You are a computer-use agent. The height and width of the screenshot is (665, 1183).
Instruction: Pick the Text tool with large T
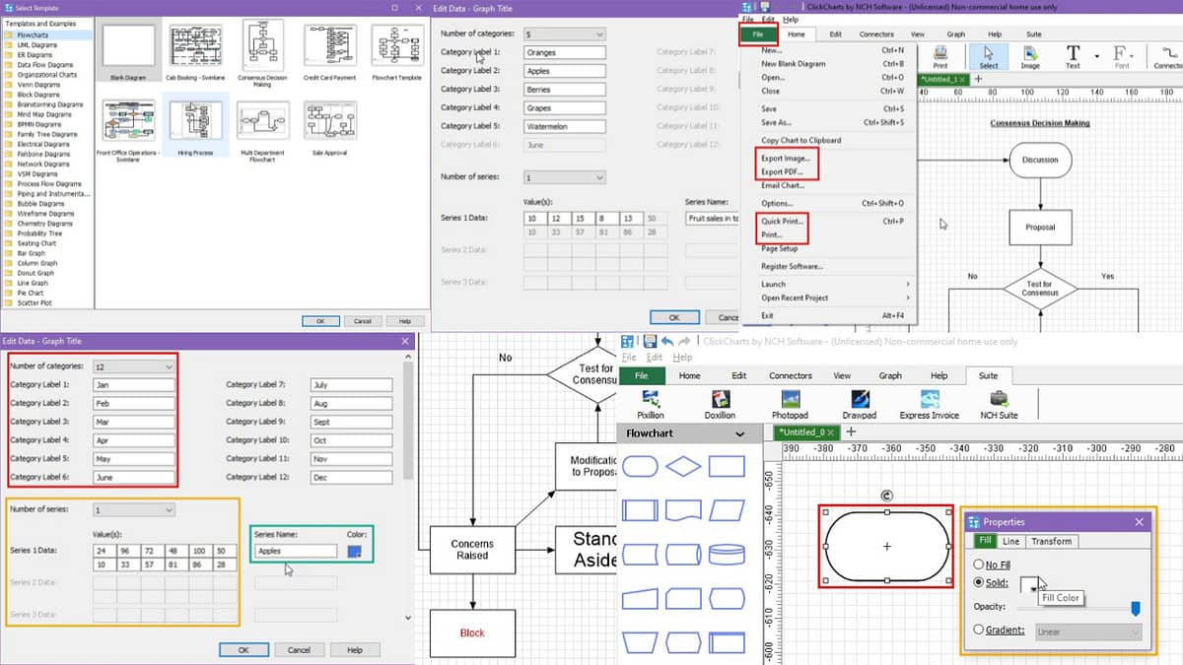point(1073,57)
